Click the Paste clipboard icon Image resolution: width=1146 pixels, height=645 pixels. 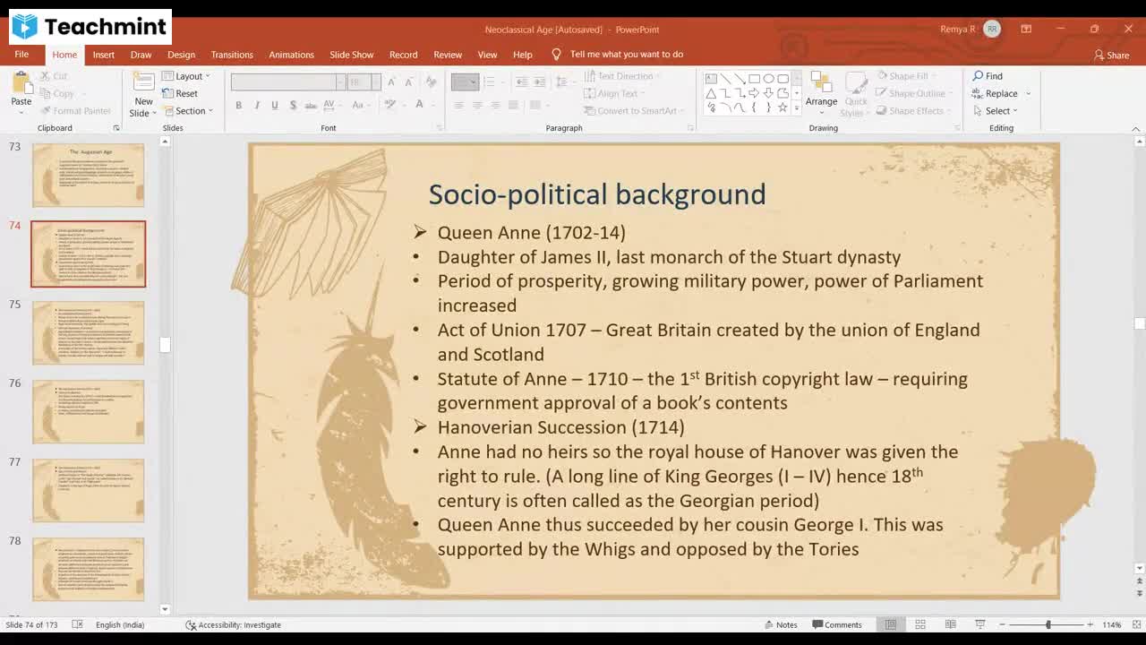tap(21, 83)
